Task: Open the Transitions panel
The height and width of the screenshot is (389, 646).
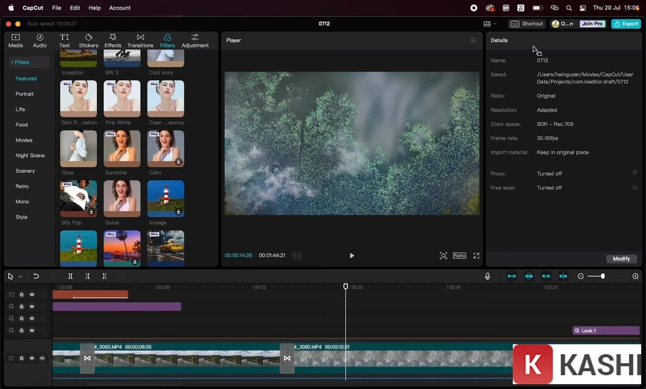Action: pyautogui.click(x=140, y=40)
